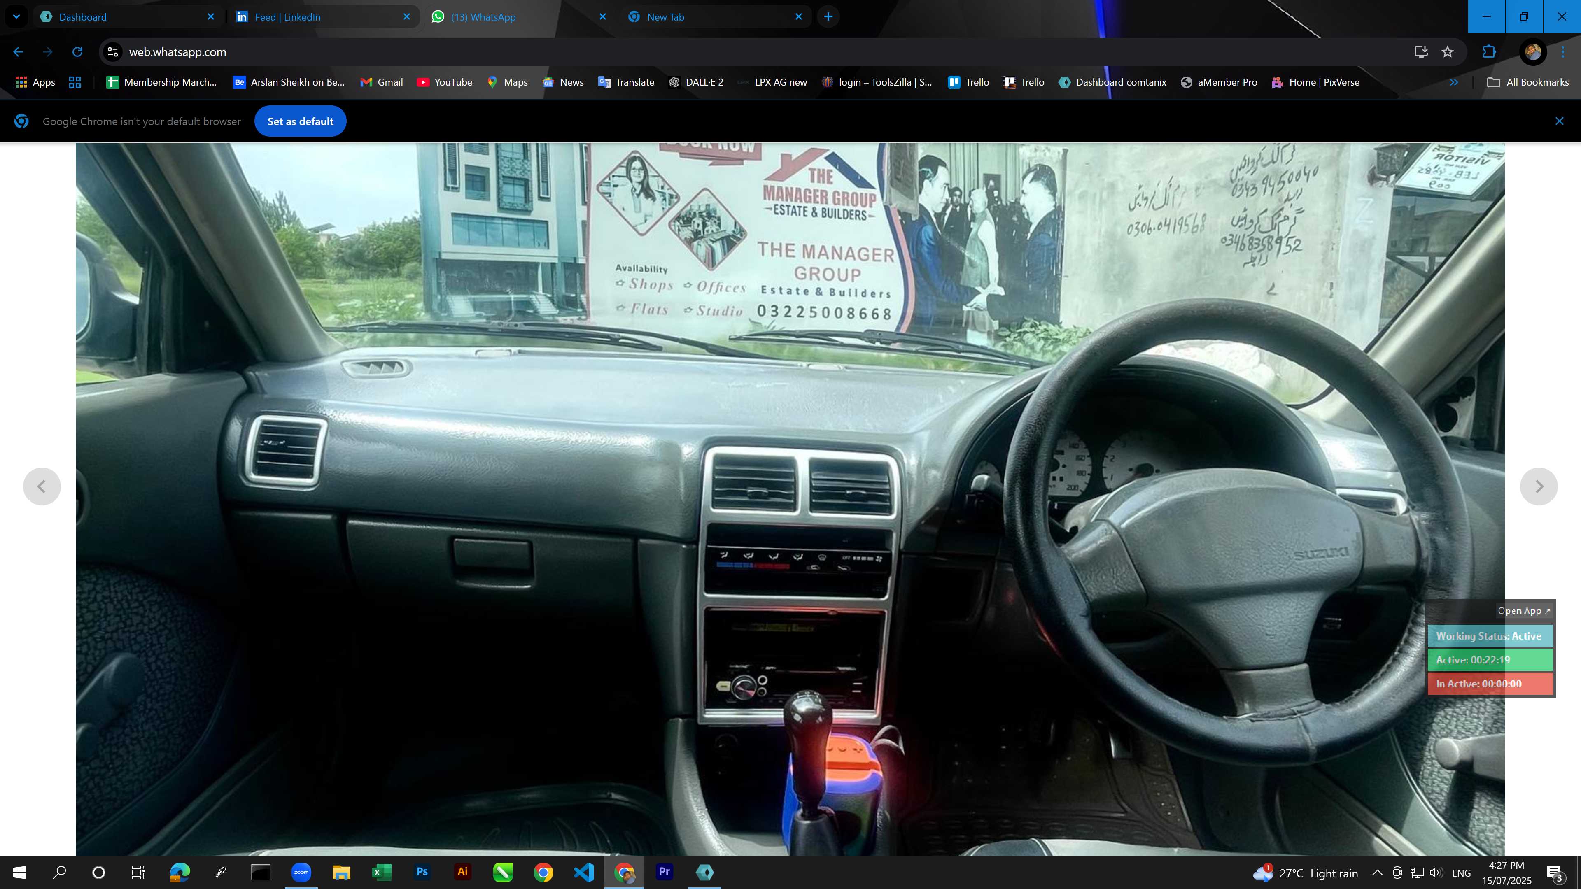Open the LPX AG new bookmark
This screenshot has height=889, width=1581.
click(772, 82)
